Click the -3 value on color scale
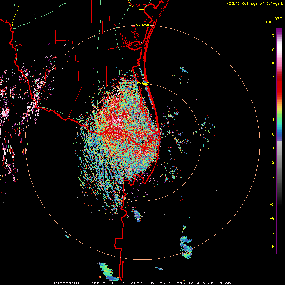 pyautogui.click(x=272, y=176)
